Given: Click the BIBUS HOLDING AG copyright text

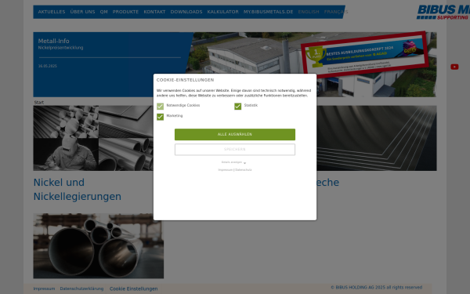Looking at the screenshot, I should 376,288.
